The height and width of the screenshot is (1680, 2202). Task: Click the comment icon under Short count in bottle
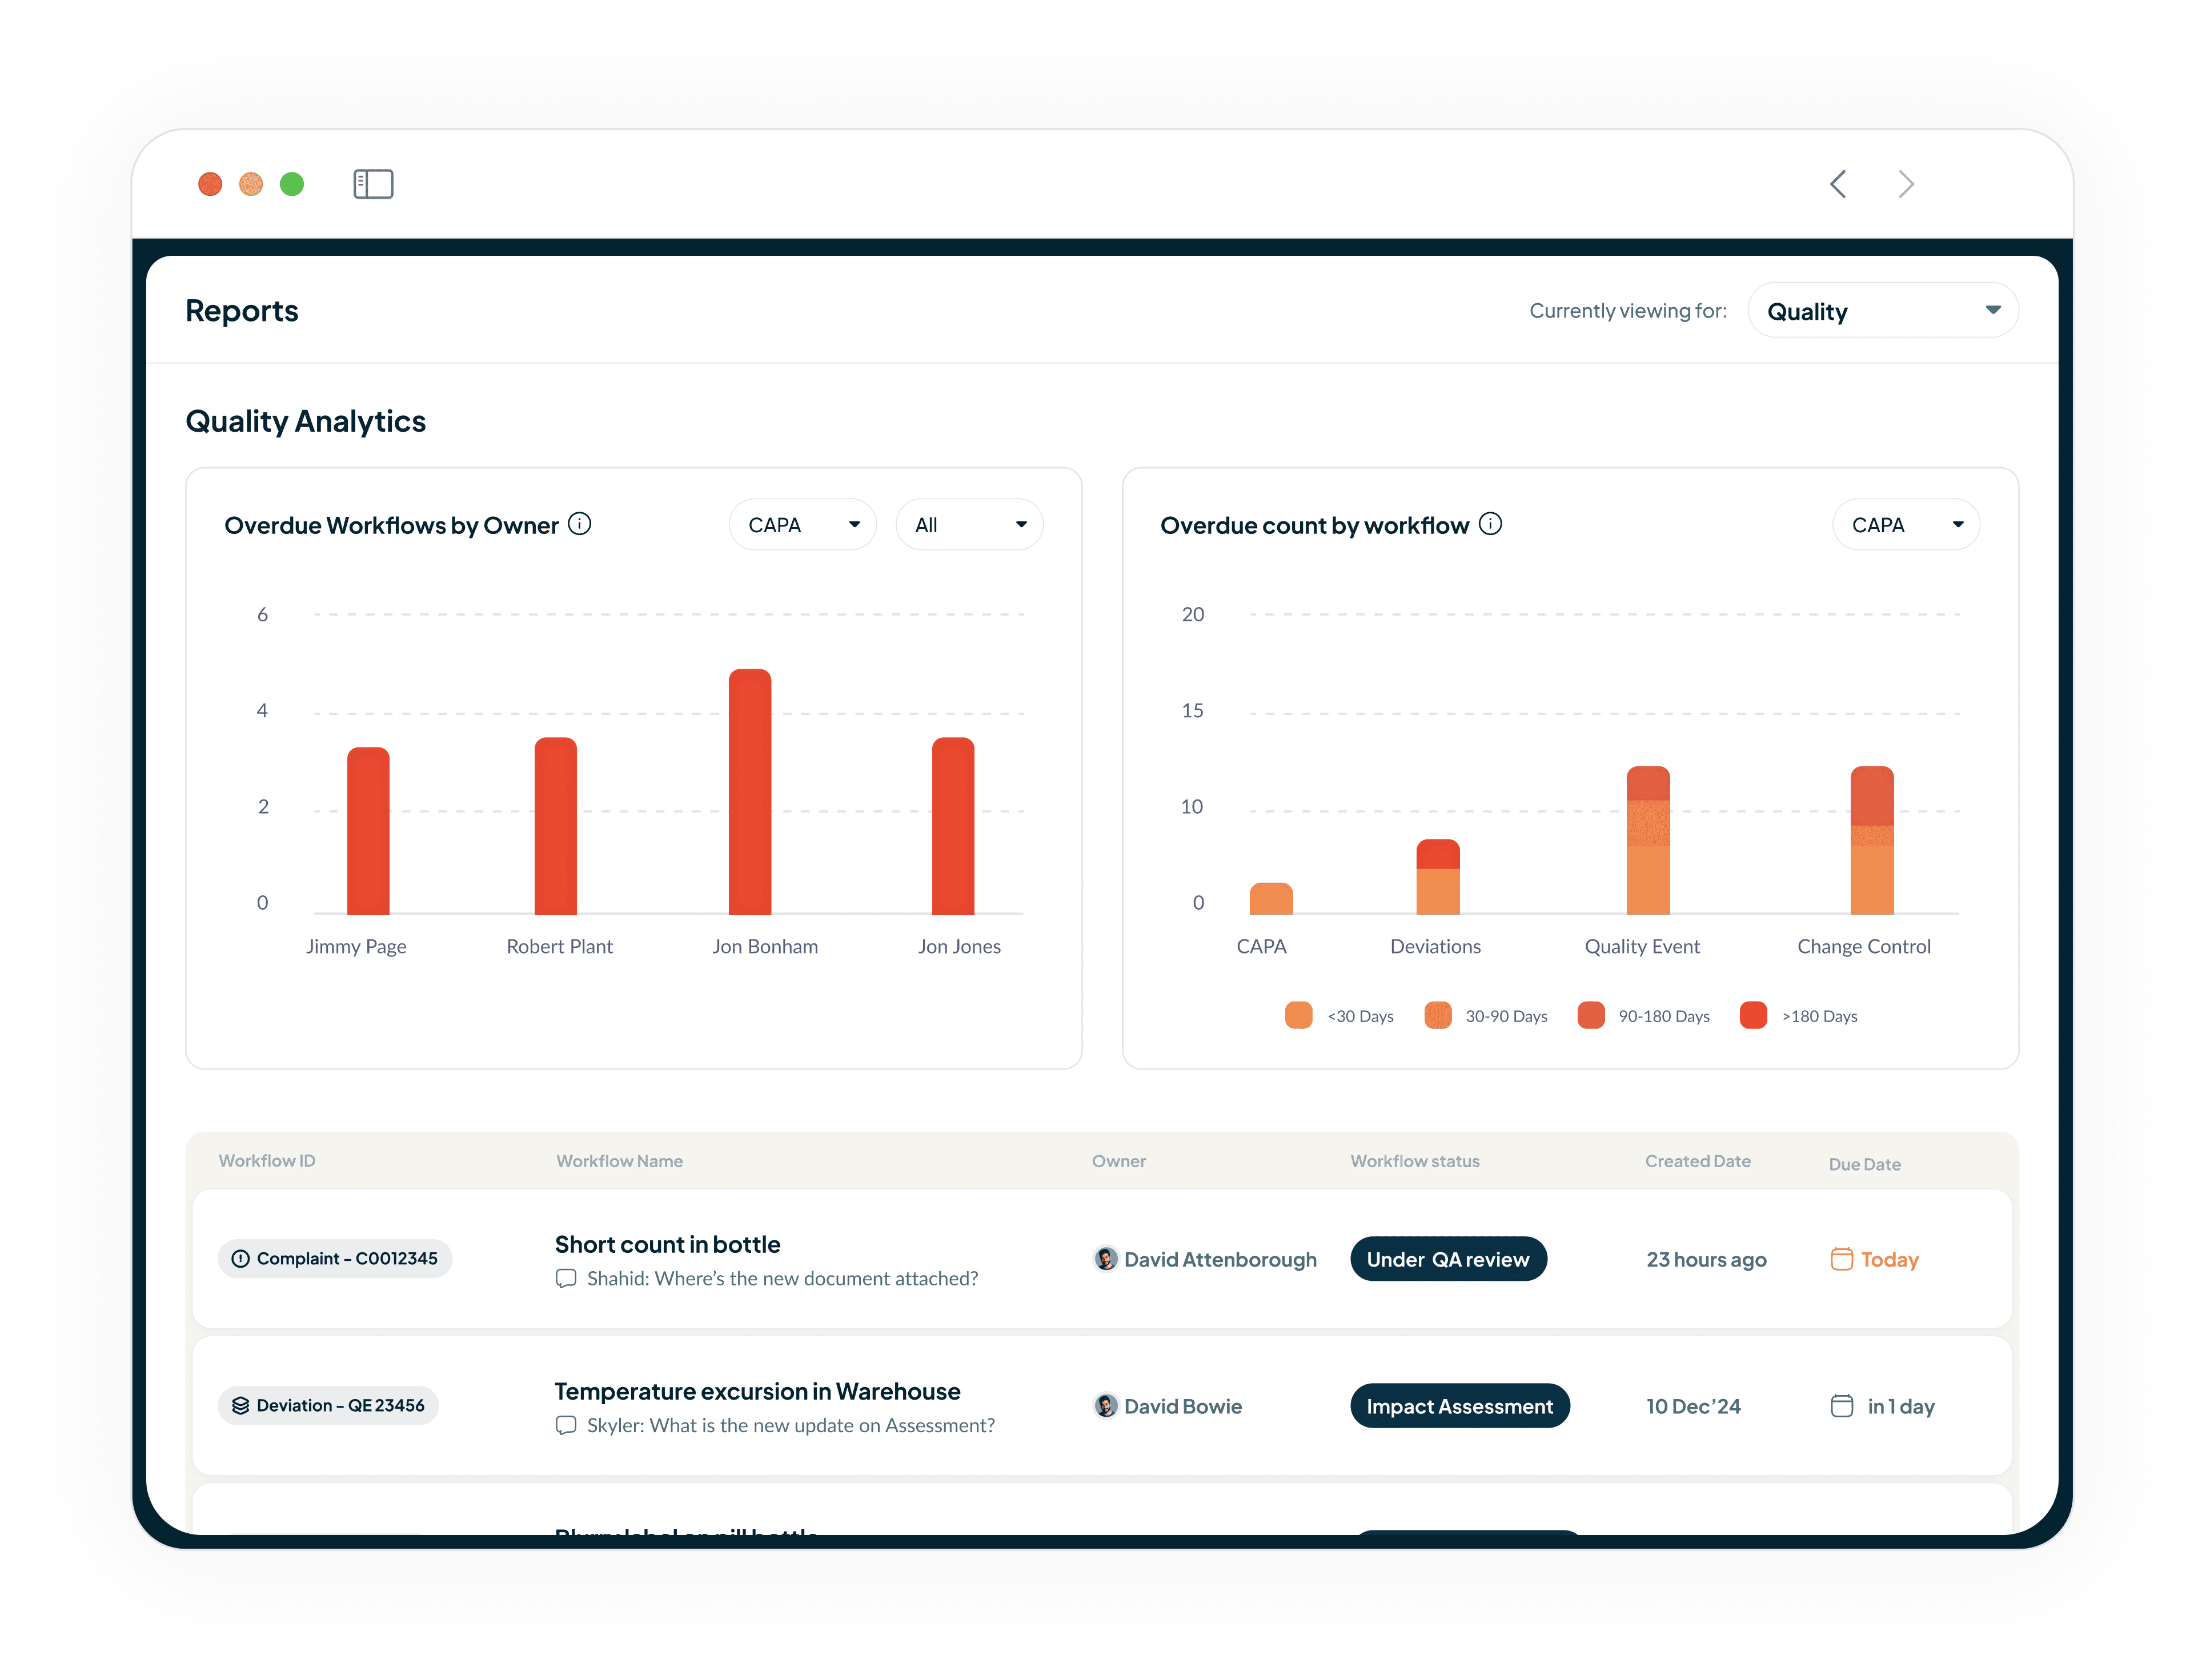pos(566,1278)
